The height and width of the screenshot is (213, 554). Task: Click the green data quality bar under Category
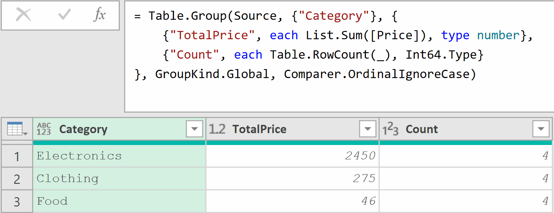(119, 143)
